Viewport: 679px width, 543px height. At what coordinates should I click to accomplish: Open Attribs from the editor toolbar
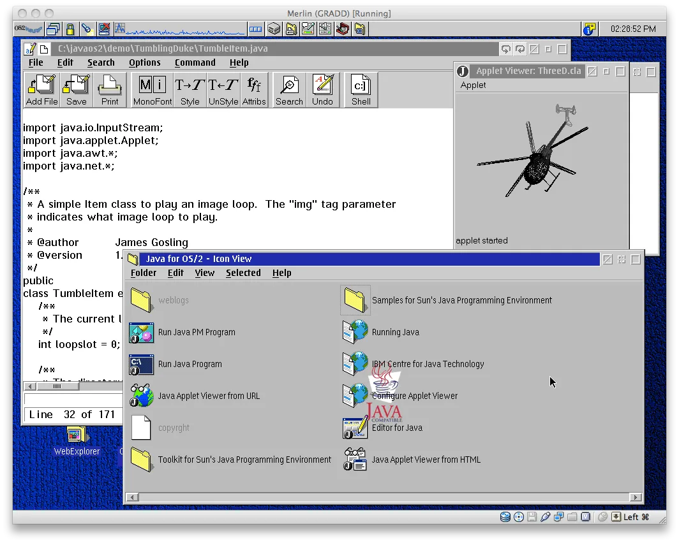[x=254, y=90]
